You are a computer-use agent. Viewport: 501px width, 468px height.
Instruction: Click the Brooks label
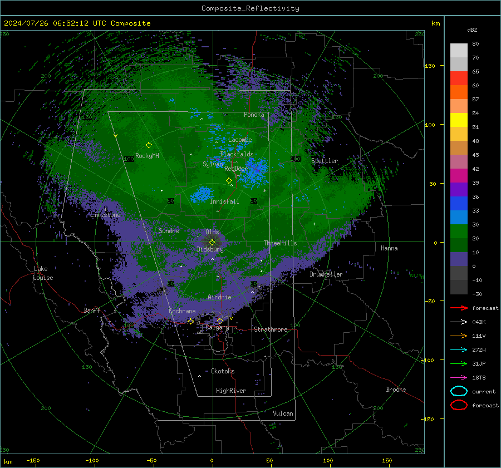(396, 390)
